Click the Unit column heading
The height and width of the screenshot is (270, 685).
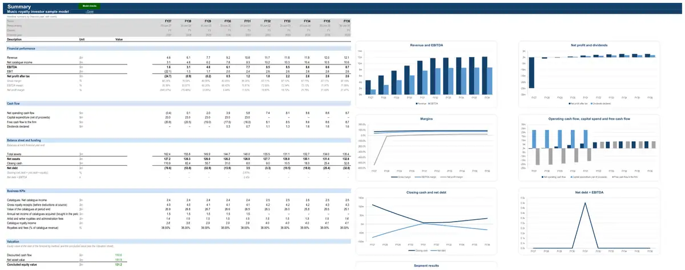(82, 39)
